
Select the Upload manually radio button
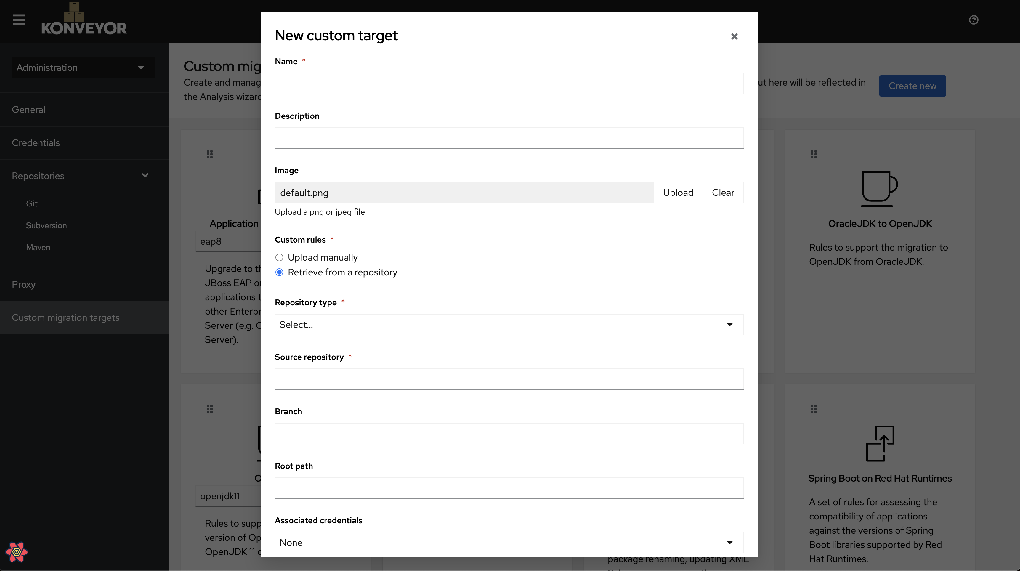tap(279, 257)
